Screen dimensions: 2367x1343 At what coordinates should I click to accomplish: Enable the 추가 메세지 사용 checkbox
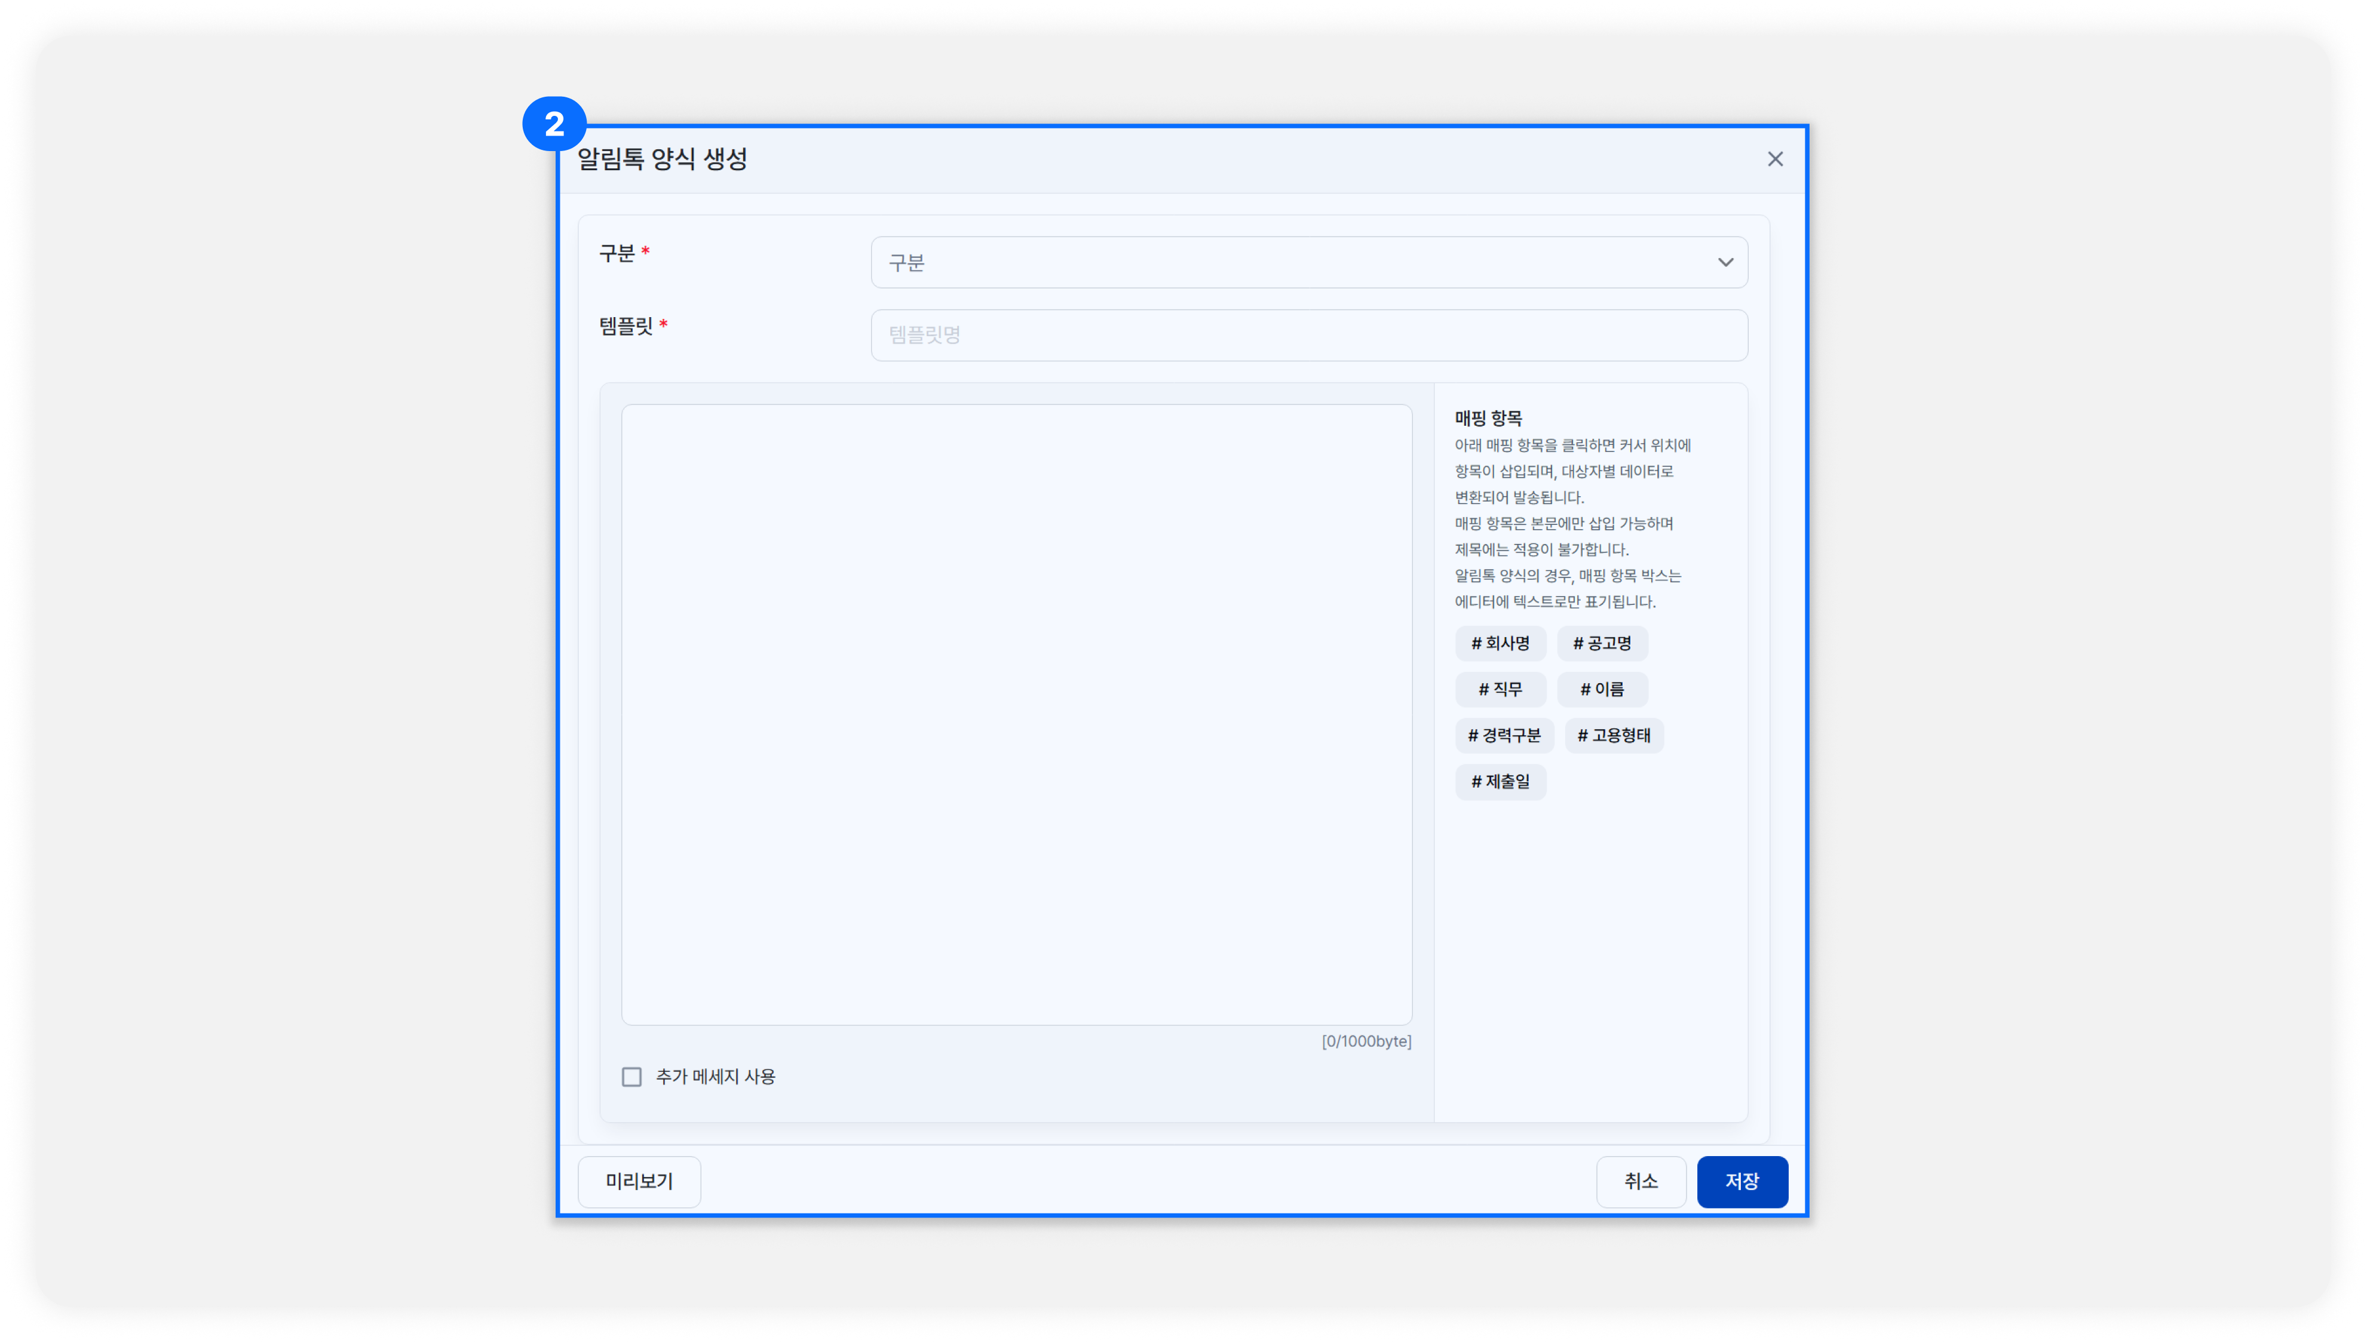coord(631,1077)
